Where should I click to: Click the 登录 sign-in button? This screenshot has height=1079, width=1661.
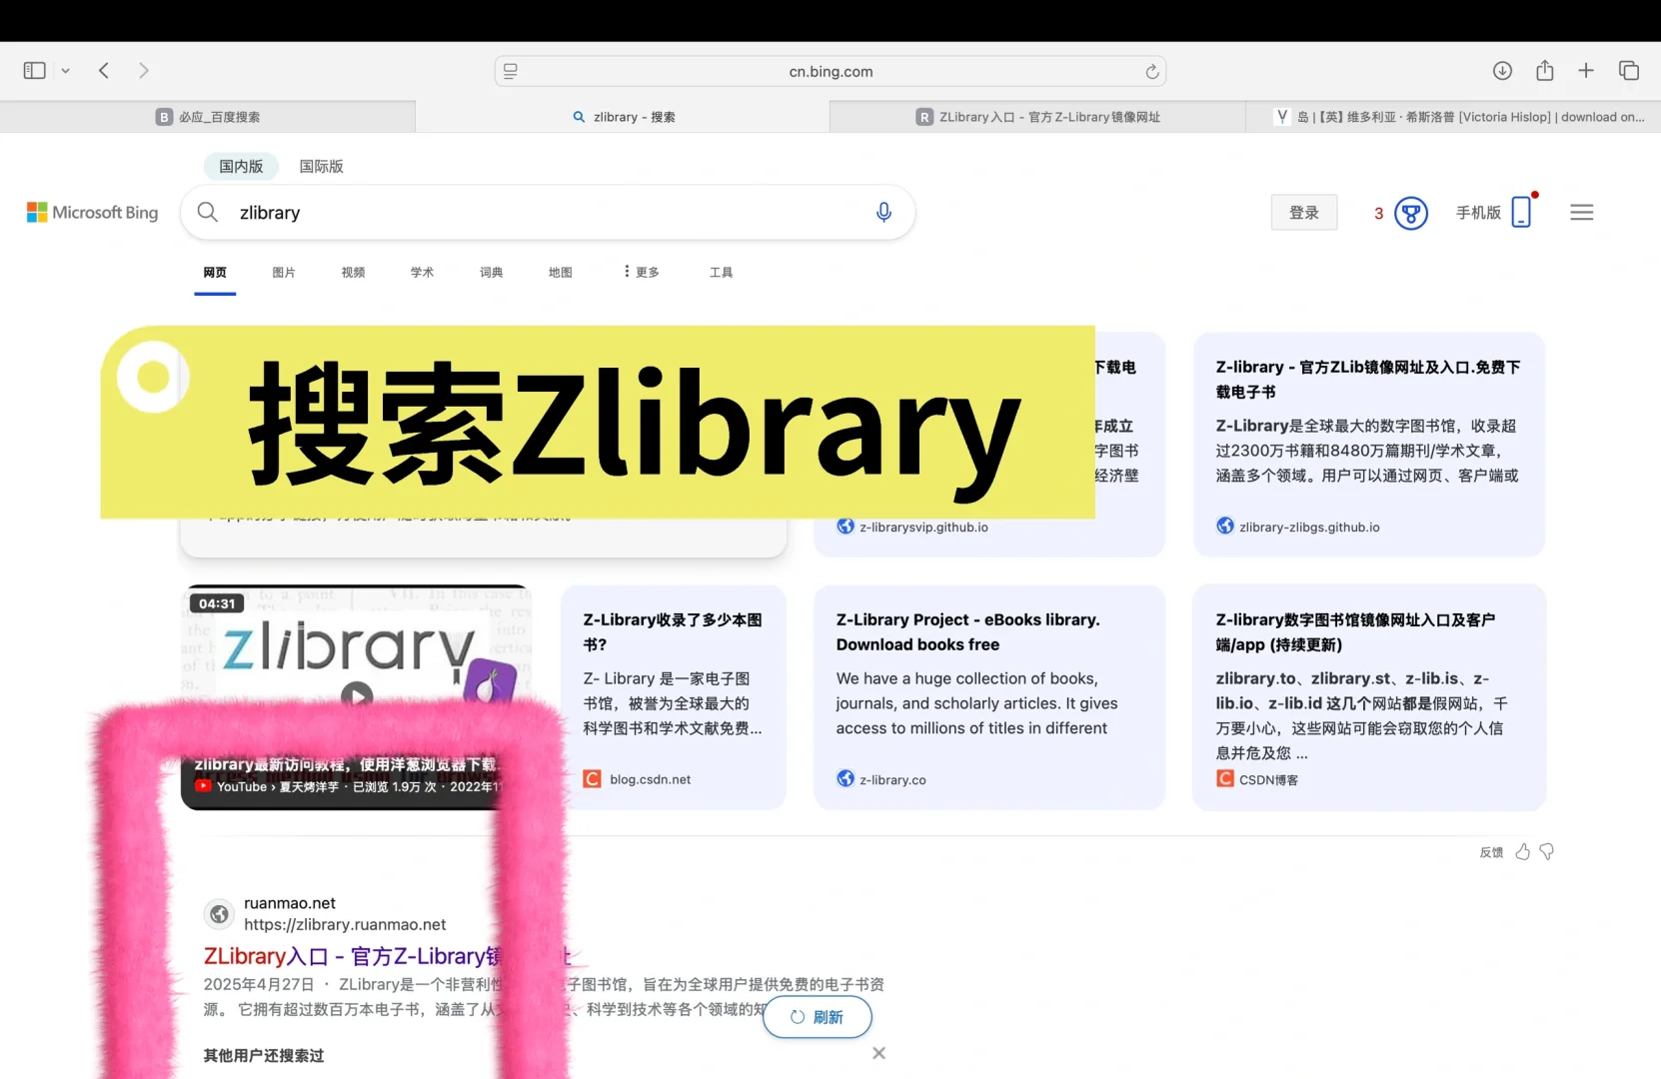[1304, 213]
